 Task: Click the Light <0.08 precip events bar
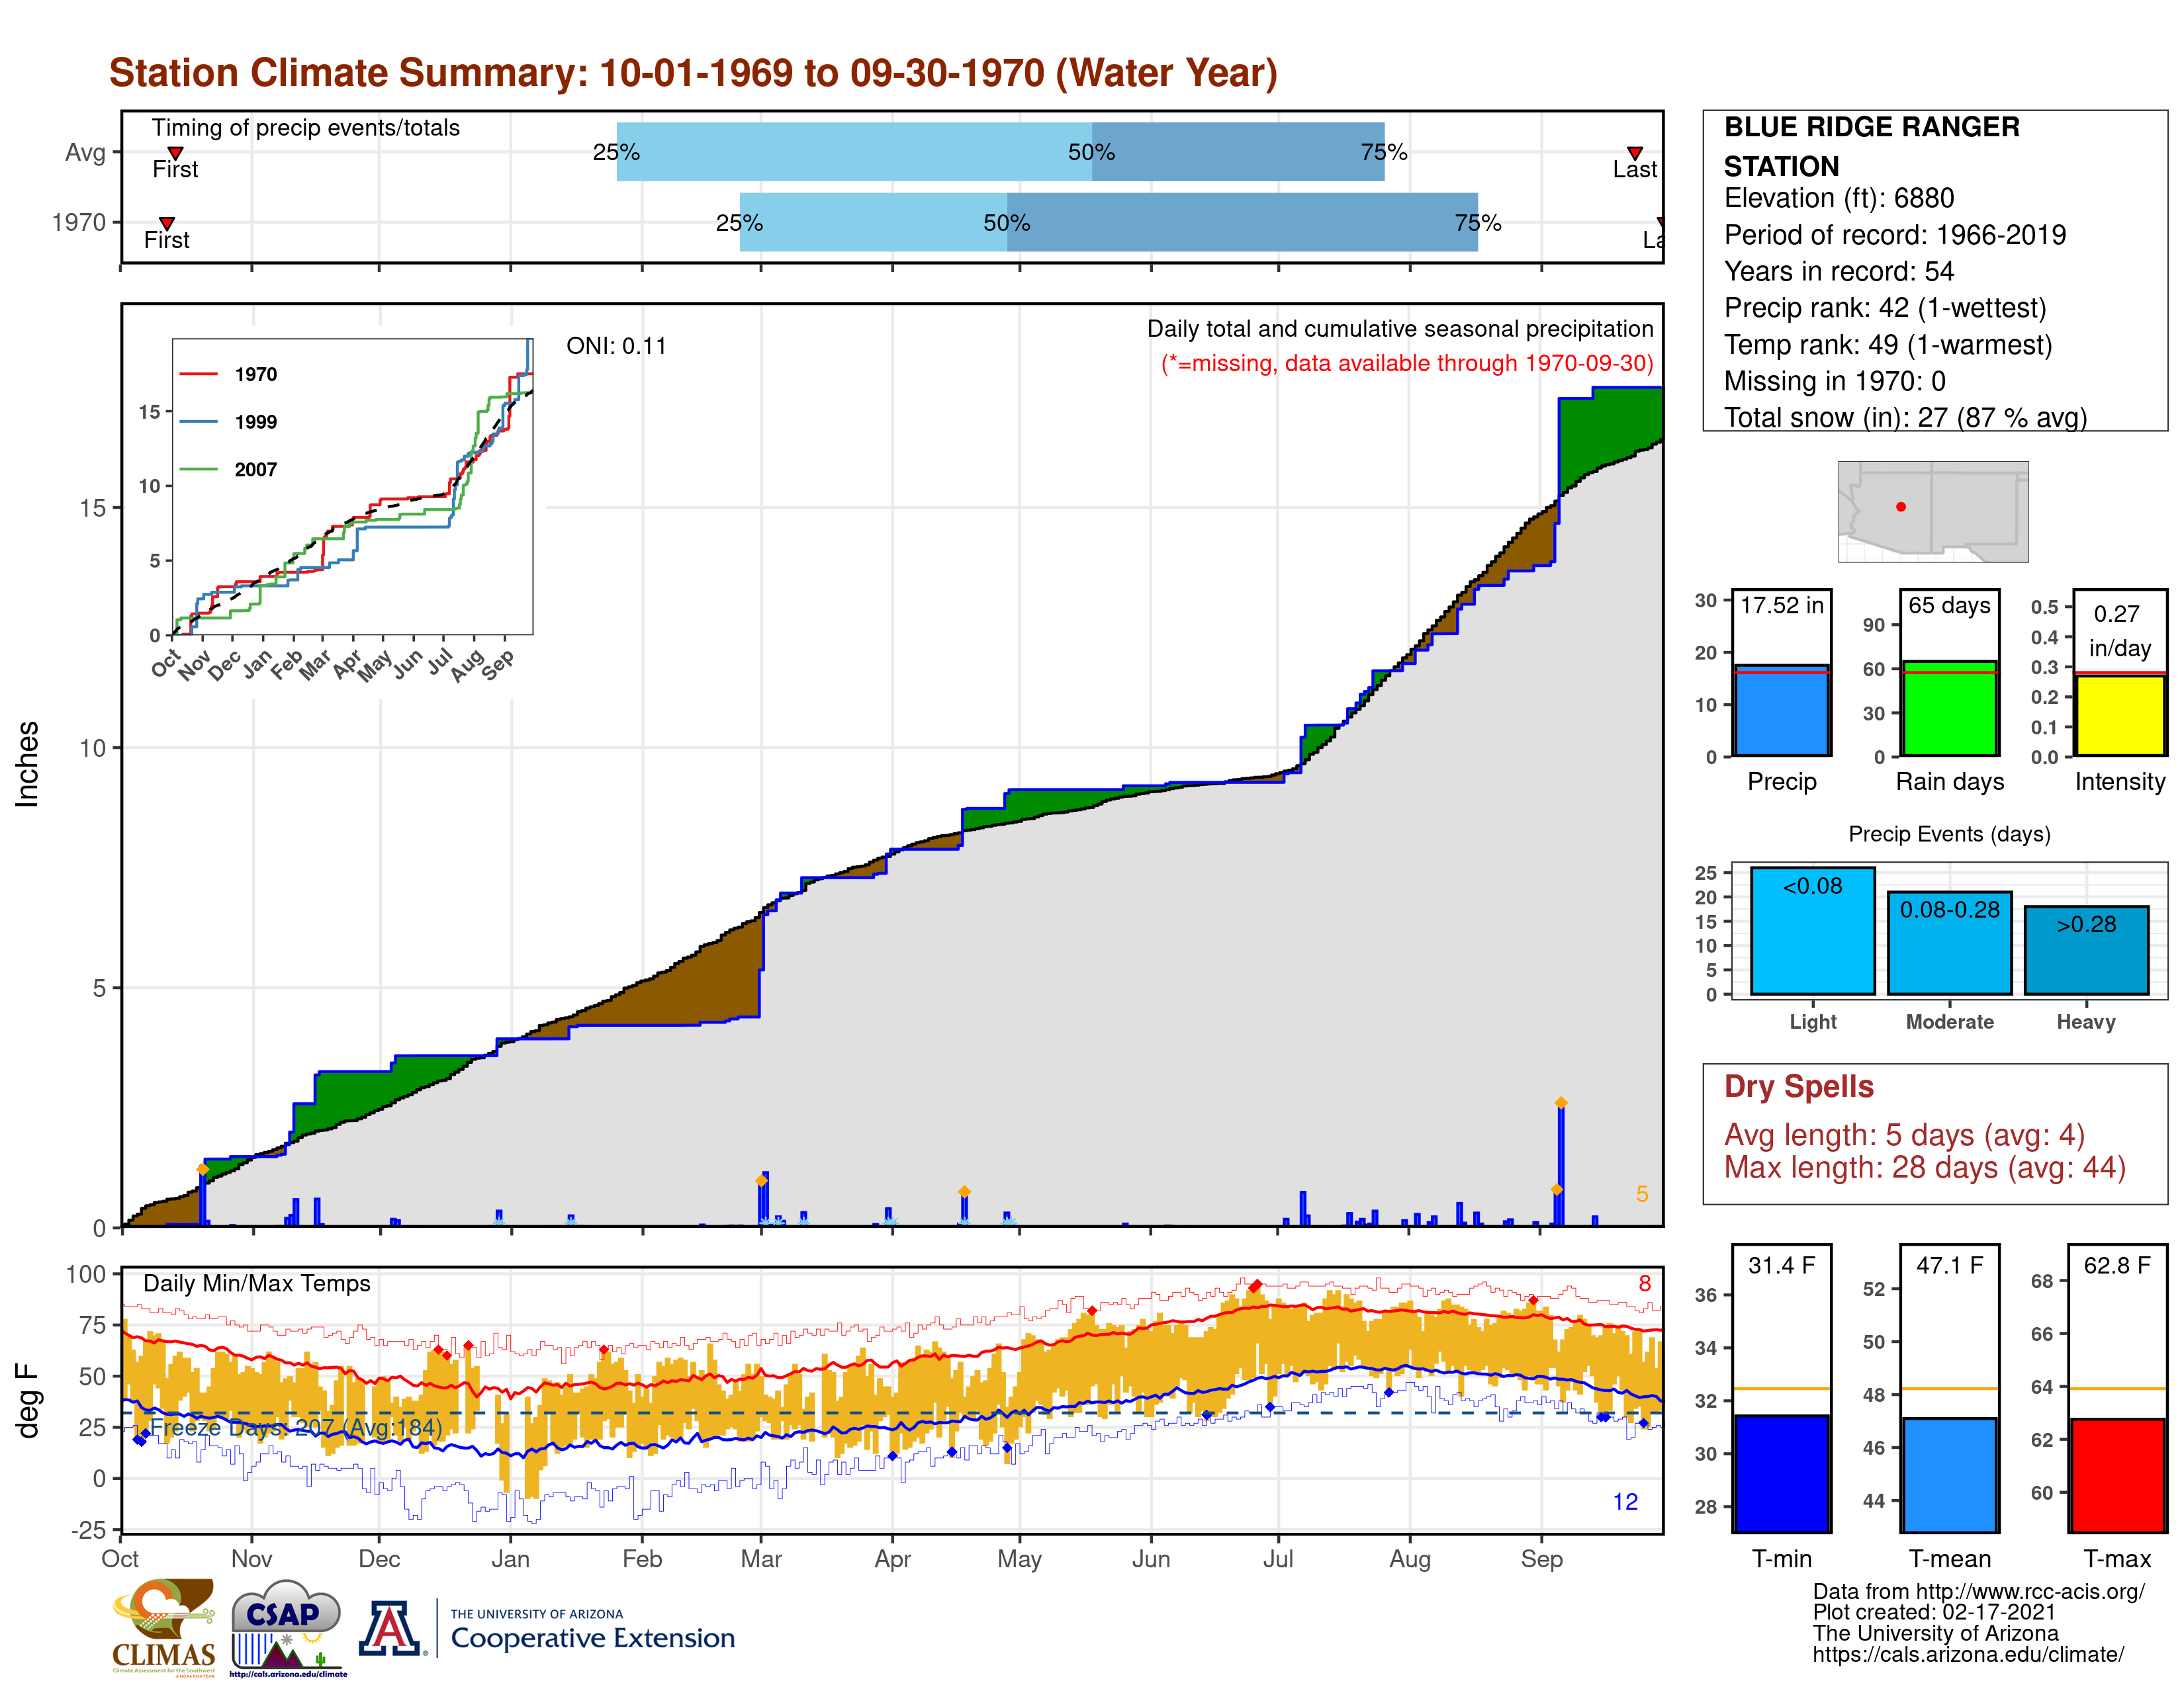pyautogui.click(x=1812, y=930)
